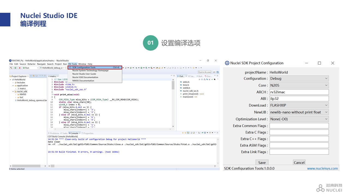
Task: Expand the SoC folder
Action: (16, 97)
